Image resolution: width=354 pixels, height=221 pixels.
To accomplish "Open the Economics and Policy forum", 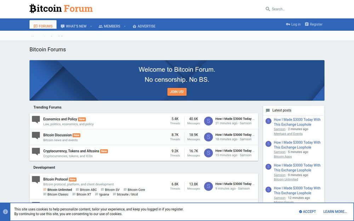I will click(x=60, y=119).
